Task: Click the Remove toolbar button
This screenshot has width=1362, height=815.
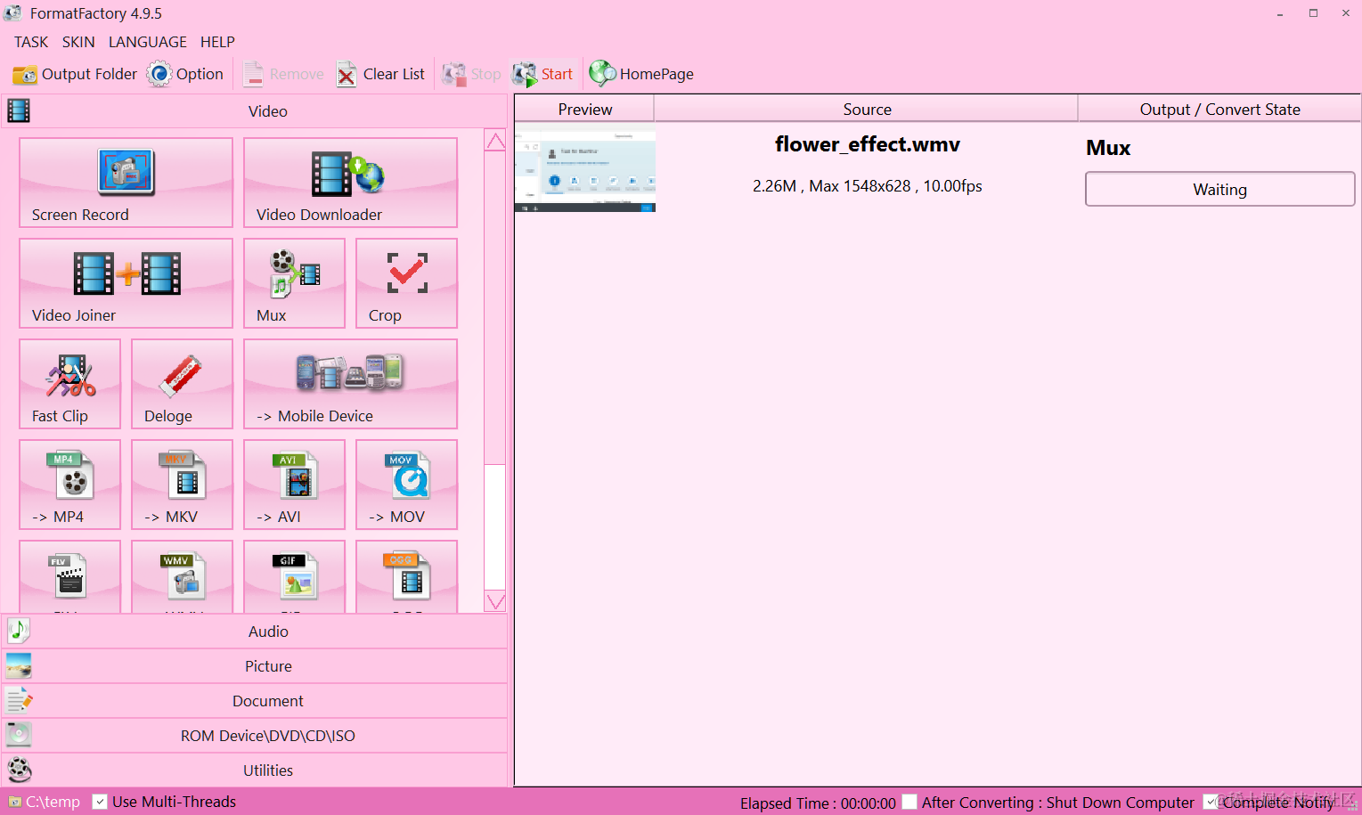Action: click(x=283, y=74)
